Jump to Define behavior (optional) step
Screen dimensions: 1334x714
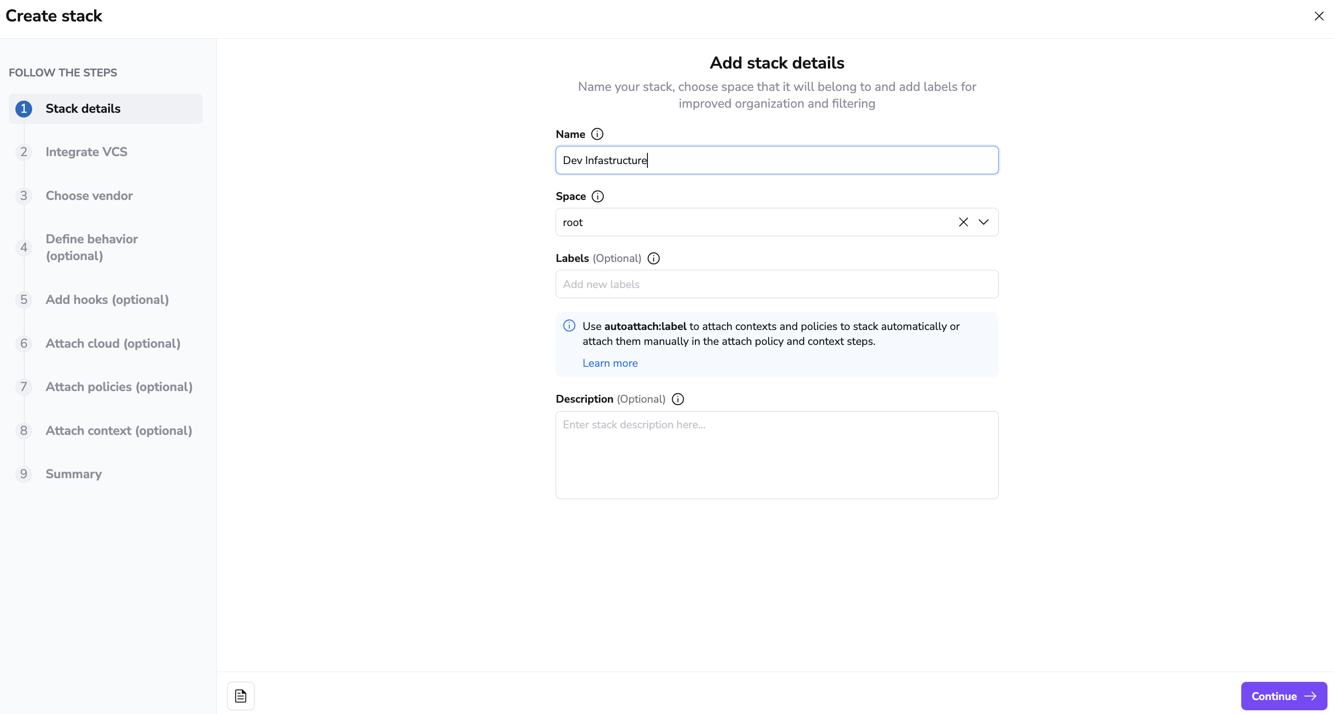[92, 247]
